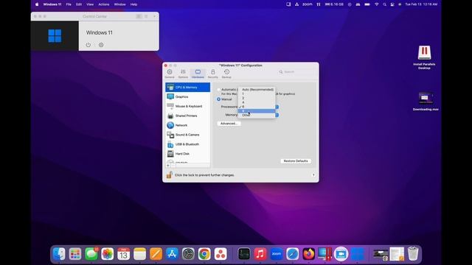This screenshot has width=472, height=265.
Task: Open the gear settings for Windows 11
Action: pos(101,45)
